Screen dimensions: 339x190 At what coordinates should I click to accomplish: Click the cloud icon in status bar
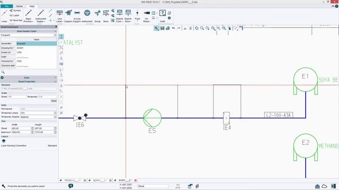point(324,186)
